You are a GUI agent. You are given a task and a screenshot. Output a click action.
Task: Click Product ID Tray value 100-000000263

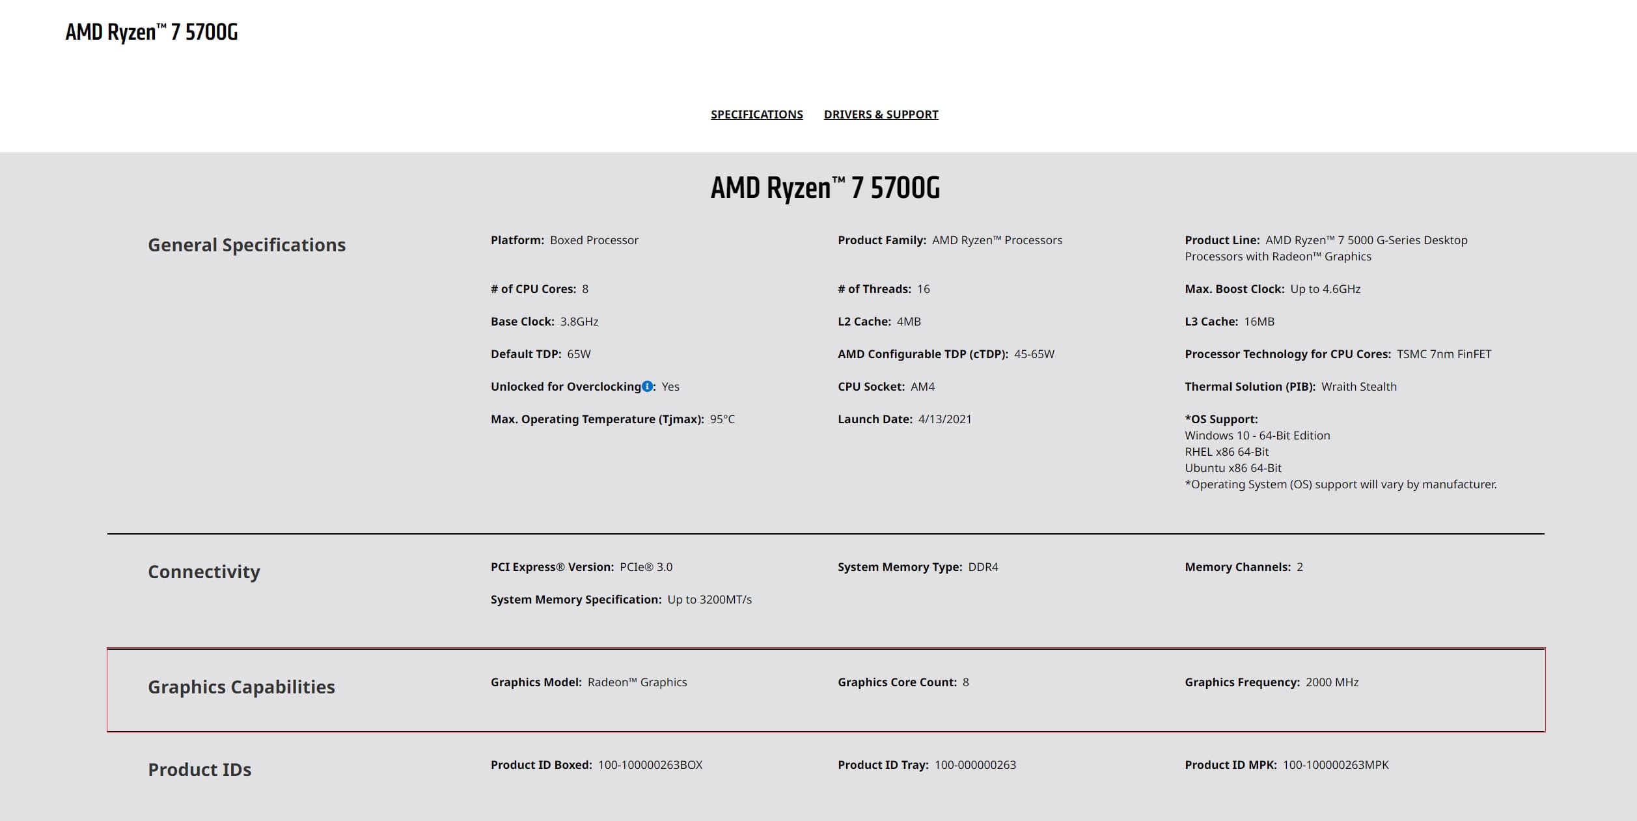pyautogui.click(x=975, y=765)
